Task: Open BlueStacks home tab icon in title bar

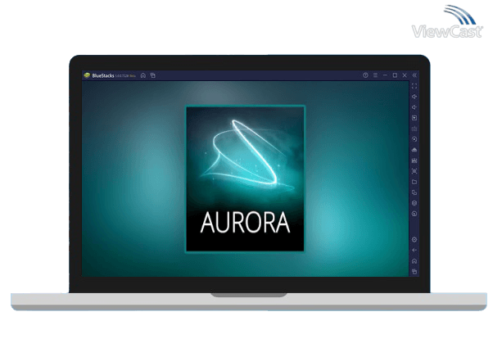Action: tap(143, 75)
